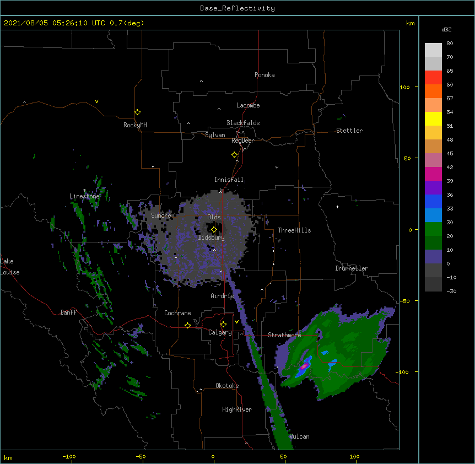
Task: Click the 50 tick label on the right axis
Action: pyautogui.click(x=407, y=158)
